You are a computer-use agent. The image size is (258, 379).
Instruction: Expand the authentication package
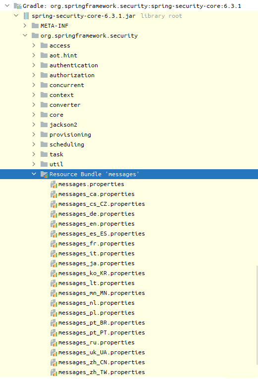coord(34,65)
